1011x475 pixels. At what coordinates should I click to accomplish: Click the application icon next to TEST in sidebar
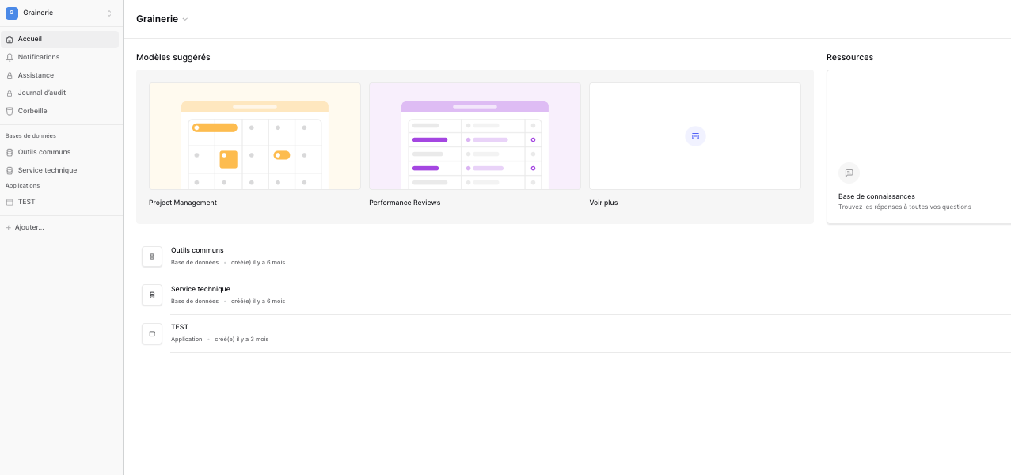pyautogui.click(x=10, y=202)
